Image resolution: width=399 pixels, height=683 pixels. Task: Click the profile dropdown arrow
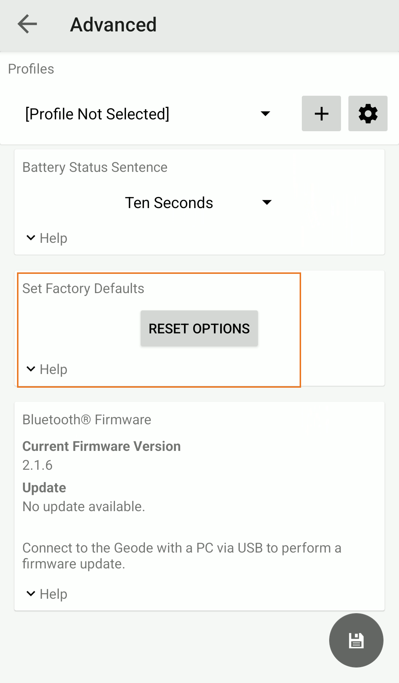(265, 113)
